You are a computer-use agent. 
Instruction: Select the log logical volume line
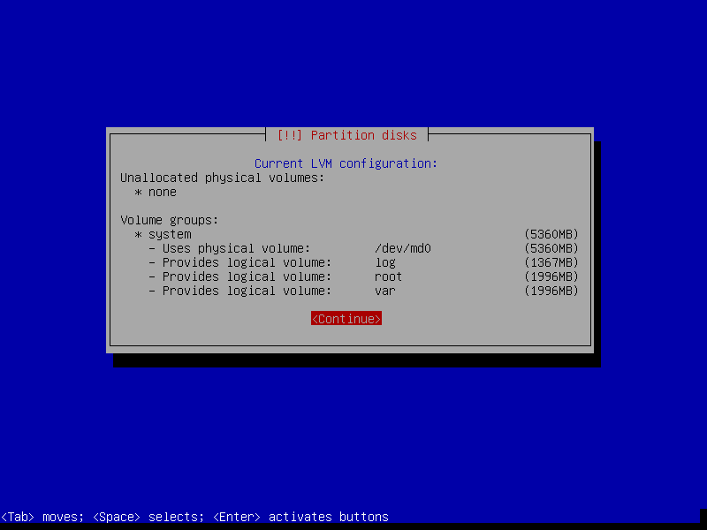[384, 262]
